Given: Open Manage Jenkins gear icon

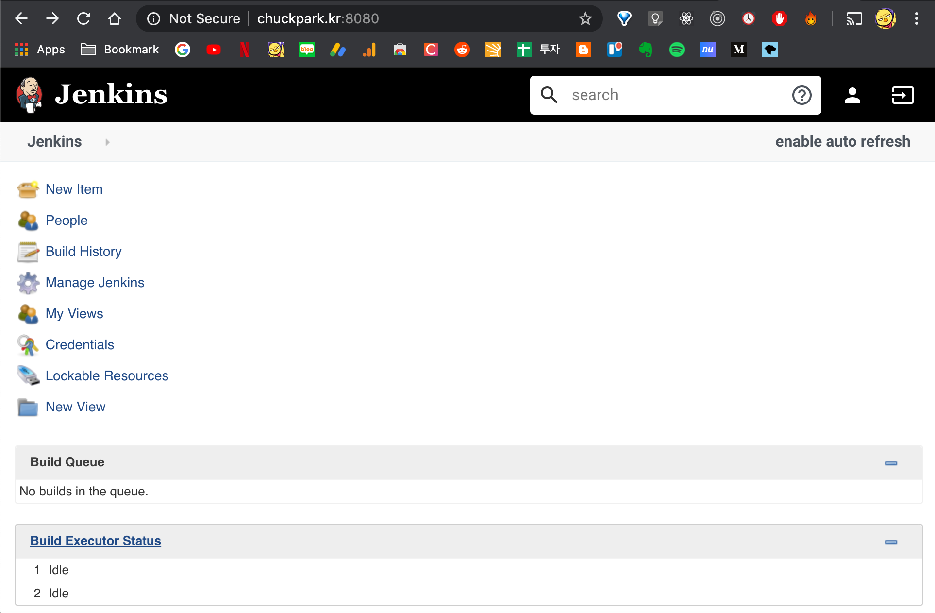Looking at the screenshot, I should (28, 283).
